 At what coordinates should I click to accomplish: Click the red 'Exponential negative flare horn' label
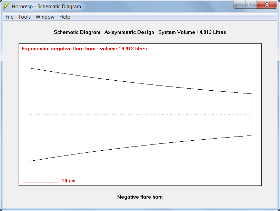pos(84,49)
